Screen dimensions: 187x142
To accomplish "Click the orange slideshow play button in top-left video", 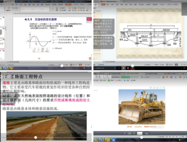I will coord(80,65).
